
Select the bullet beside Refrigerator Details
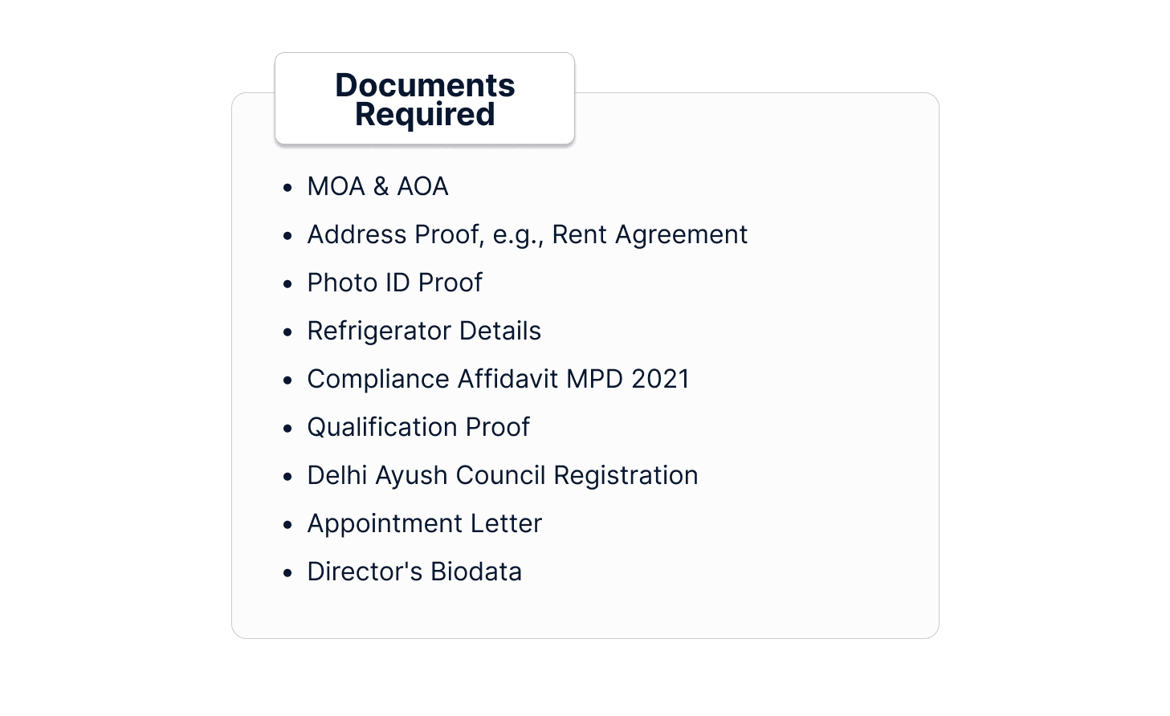pos(287,332)
